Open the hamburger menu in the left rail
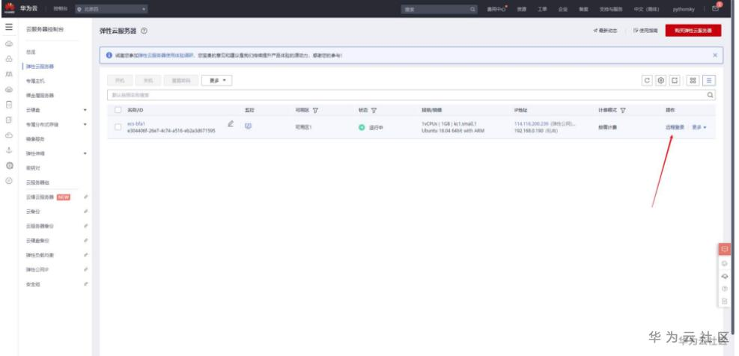Image resolution: width=739 pixels, height=356 pixels. [x=8, y=28]
